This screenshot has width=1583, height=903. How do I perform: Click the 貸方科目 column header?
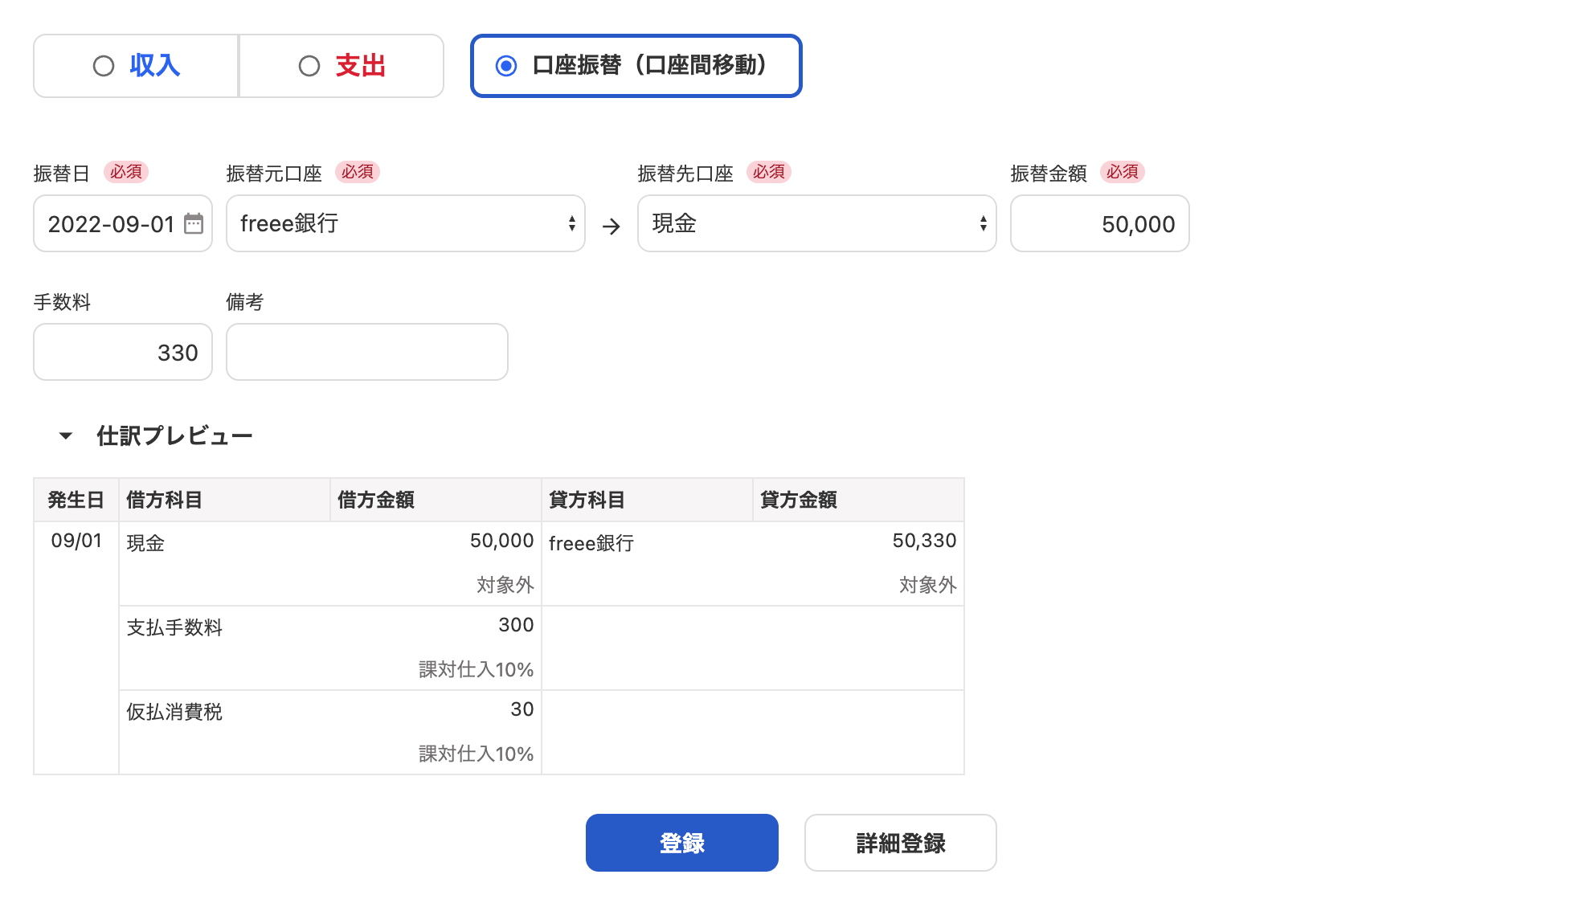coord(648,500)
